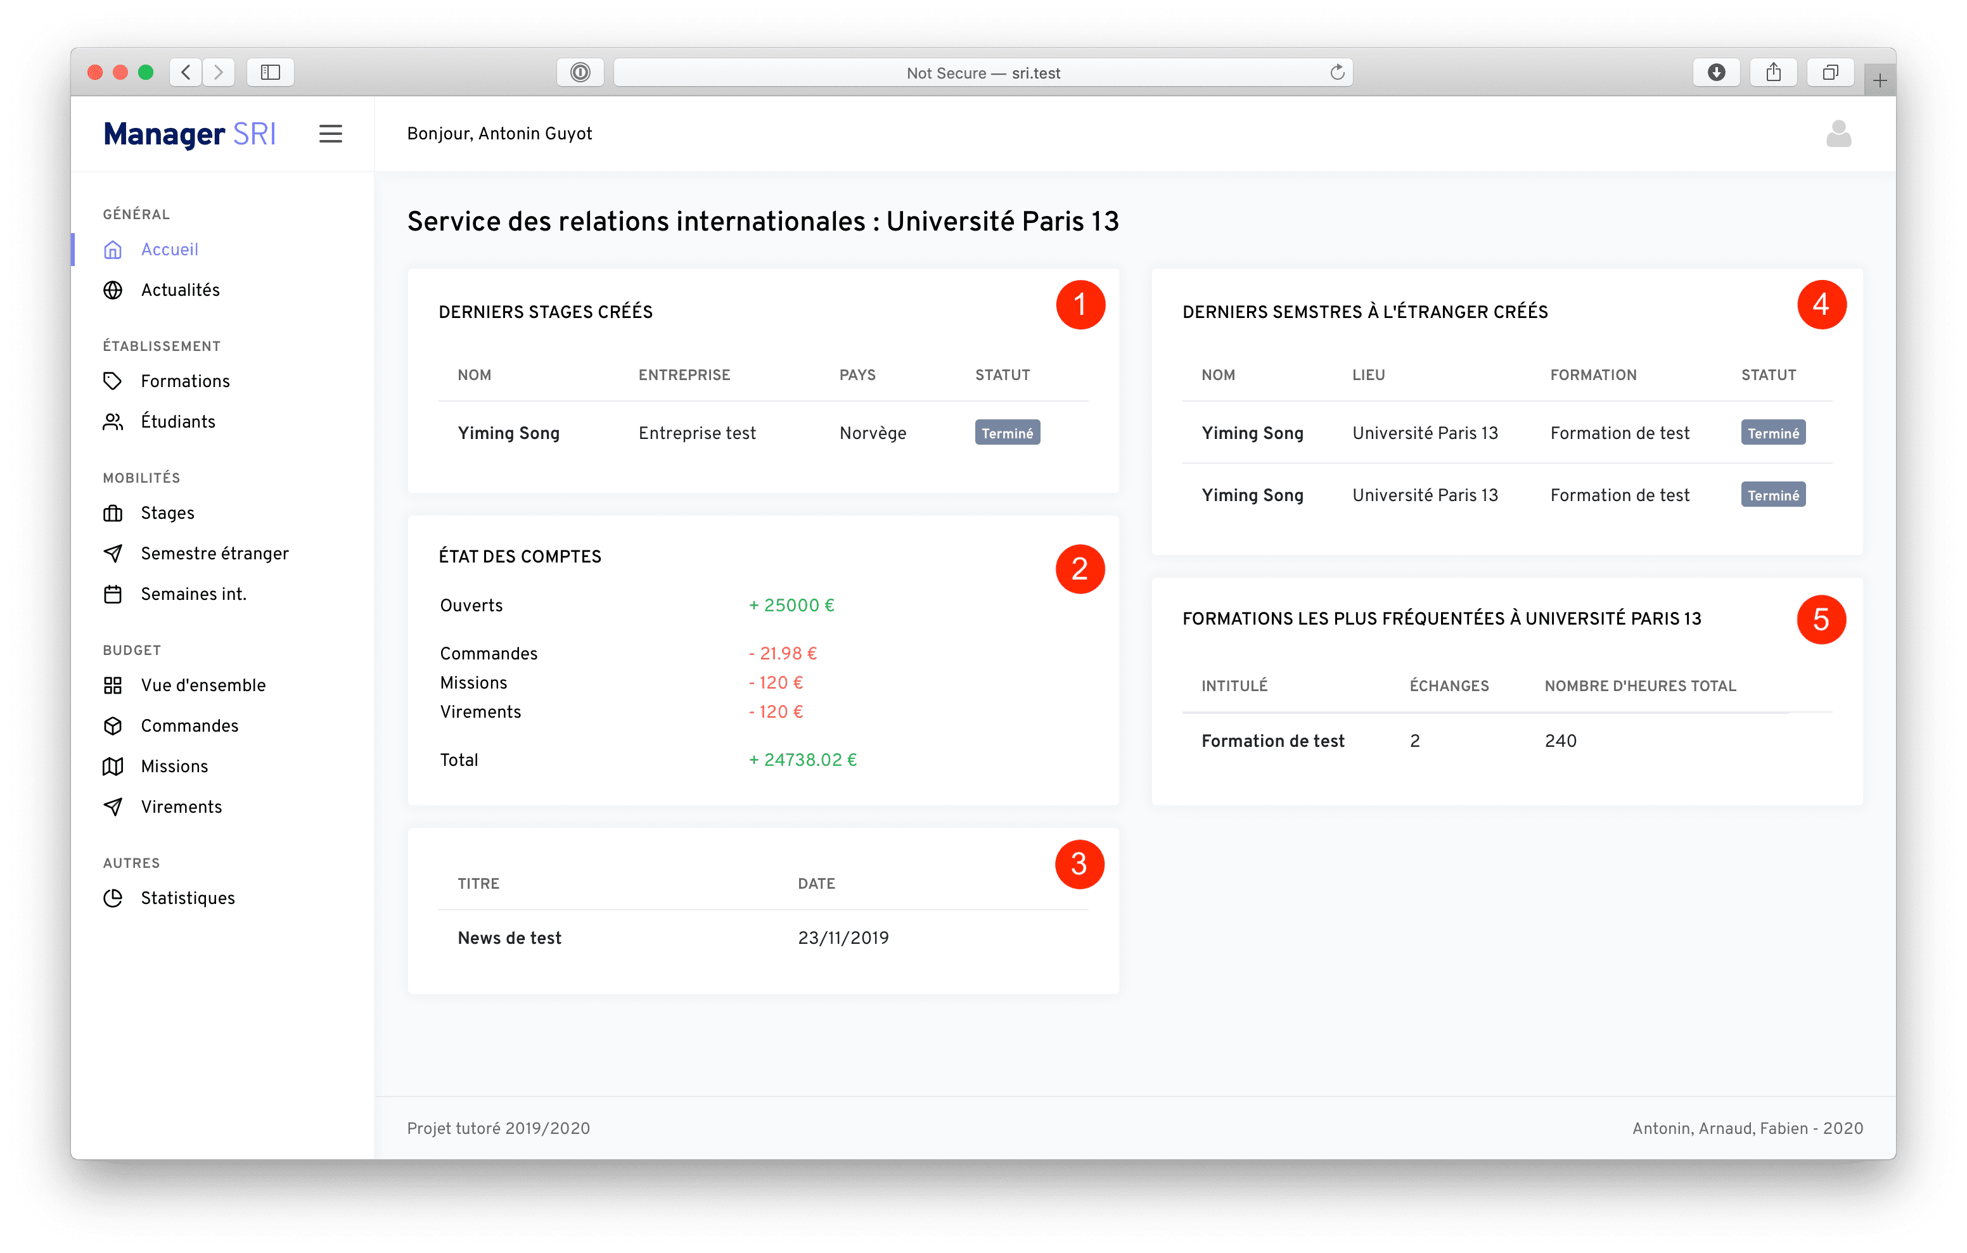This screenshot has height=1253, width=1967.
Task: Open the News de test entry
Action: point(509,938)
